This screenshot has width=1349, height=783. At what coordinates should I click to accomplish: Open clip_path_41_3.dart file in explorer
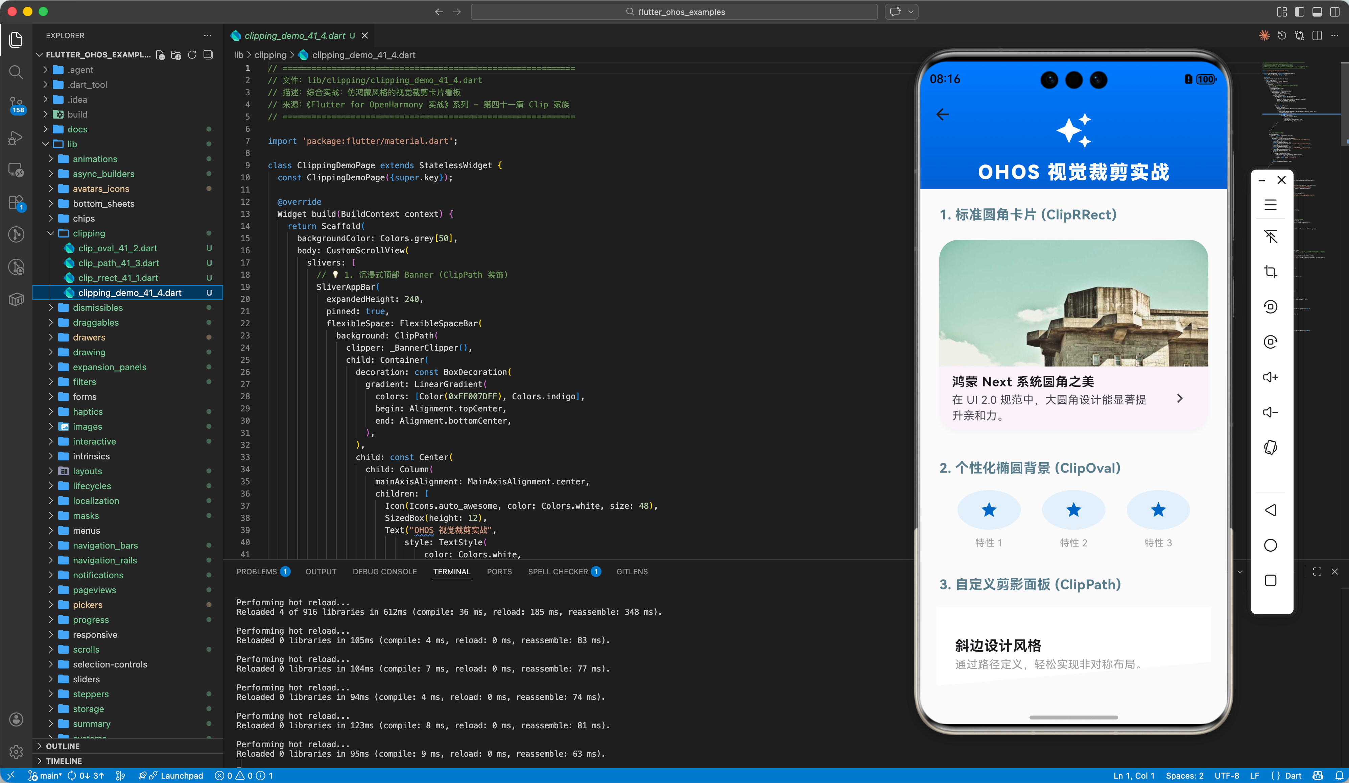click(x=118, y=263)
